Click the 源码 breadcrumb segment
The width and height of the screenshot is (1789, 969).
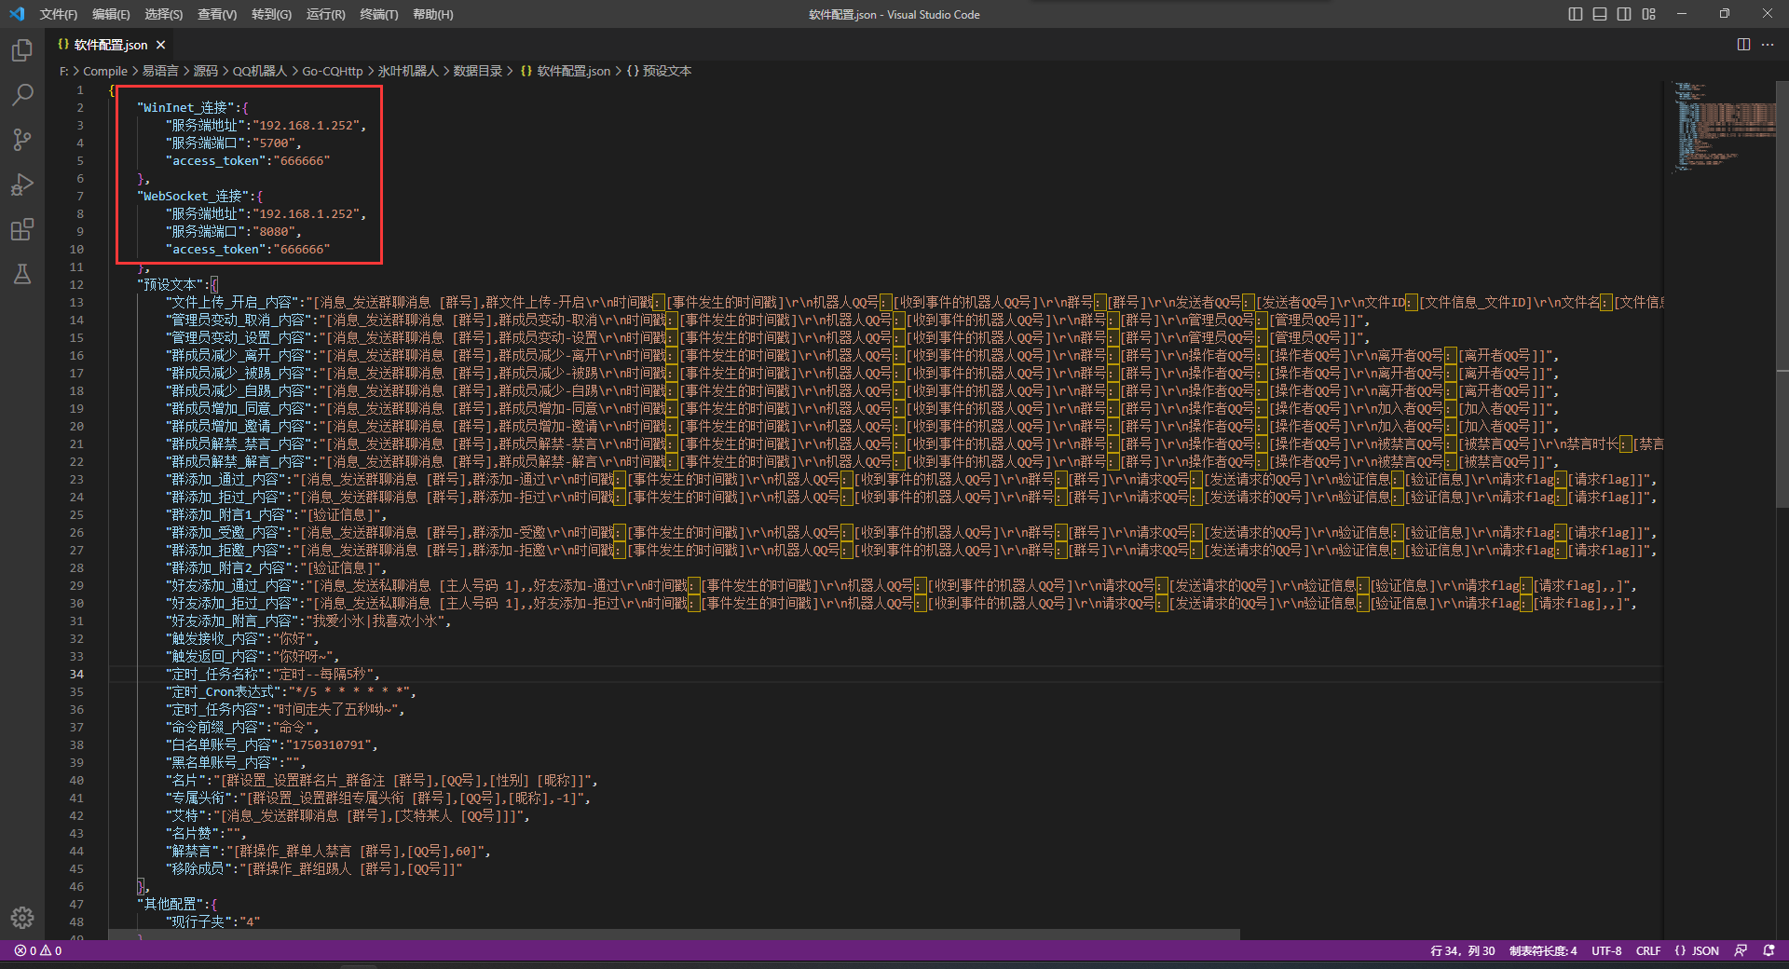click(x=205, y=71)
